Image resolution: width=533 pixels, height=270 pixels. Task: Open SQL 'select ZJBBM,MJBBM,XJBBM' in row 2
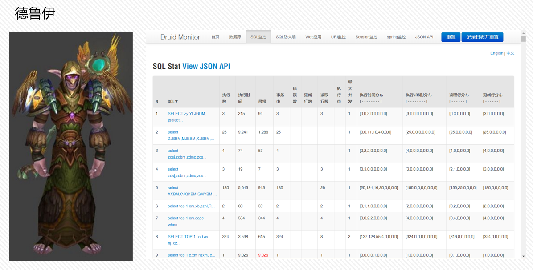(191, 135)
